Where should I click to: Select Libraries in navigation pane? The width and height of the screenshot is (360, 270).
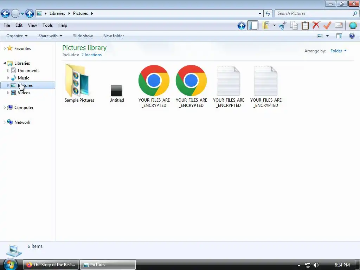coord(22,63)
